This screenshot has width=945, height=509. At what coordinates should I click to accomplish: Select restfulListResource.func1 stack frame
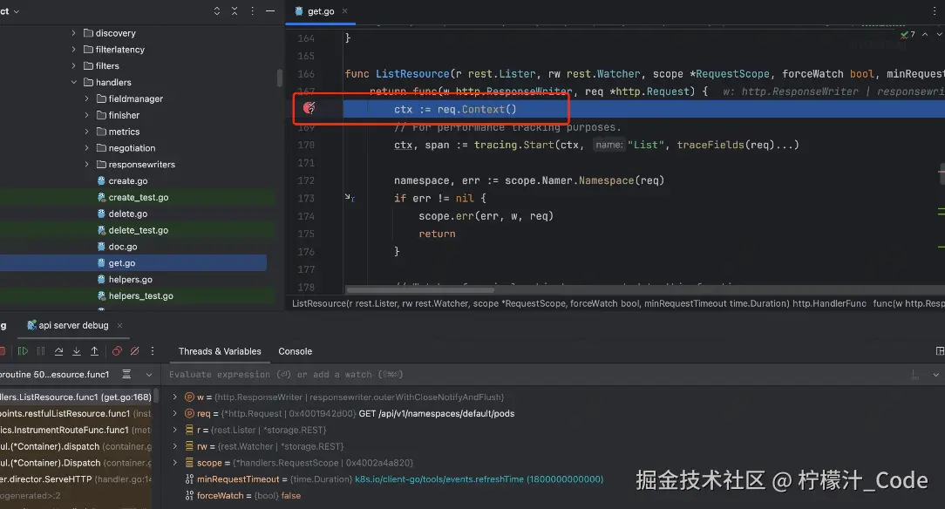tap(75, 413)
